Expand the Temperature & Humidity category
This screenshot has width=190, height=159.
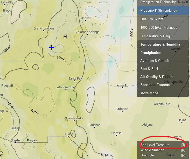tap(160, 45)
